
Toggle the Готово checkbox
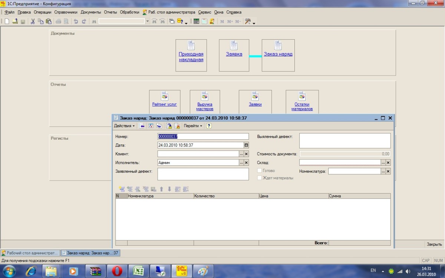click(260, 171)
